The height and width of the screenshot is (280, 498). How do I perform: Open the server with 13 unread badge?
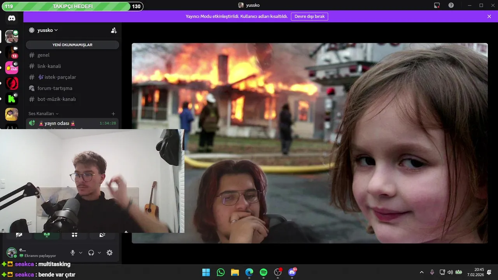12,52
